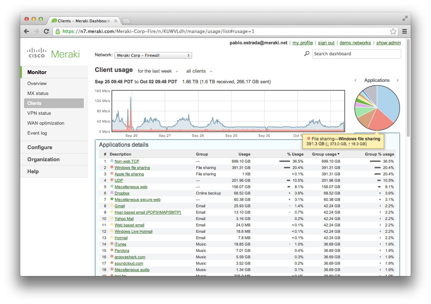
Task: Open the Dropbox application link
Action: pyautogui.click(x=122, y=193)
